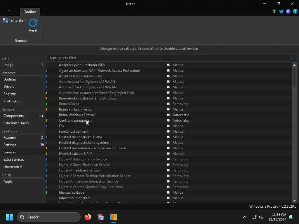Select the Hyper-V Time Synchronization Service row
This screenshot has width=299, height=224.
click(x=169, y=181)
